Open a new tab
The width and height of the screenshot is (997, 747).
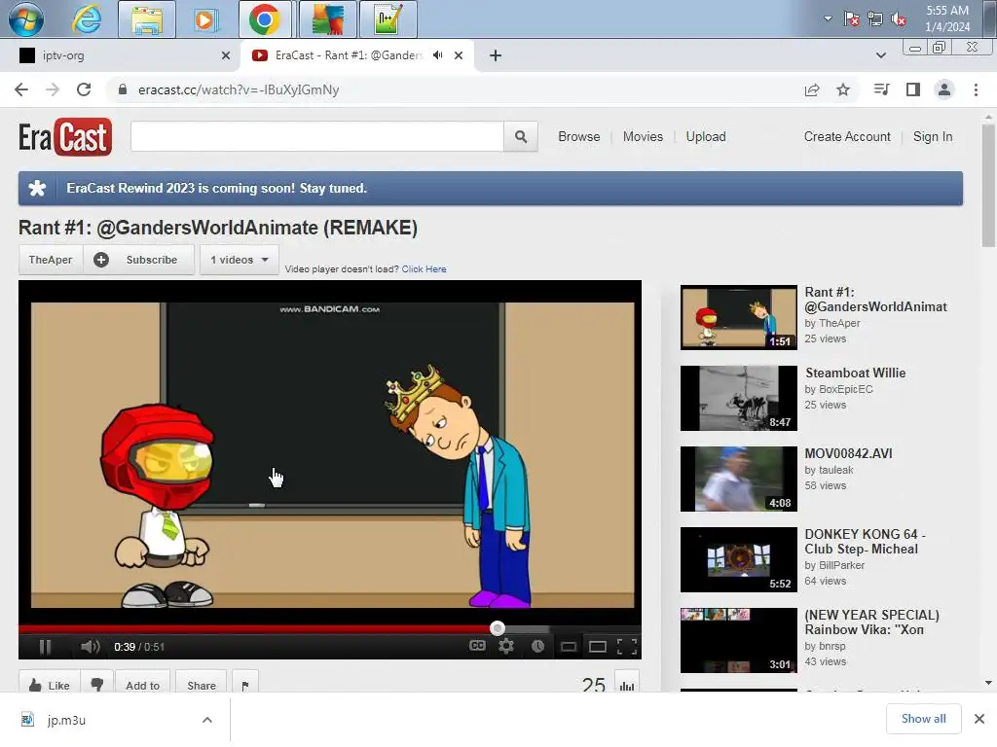tap(496, 55)
